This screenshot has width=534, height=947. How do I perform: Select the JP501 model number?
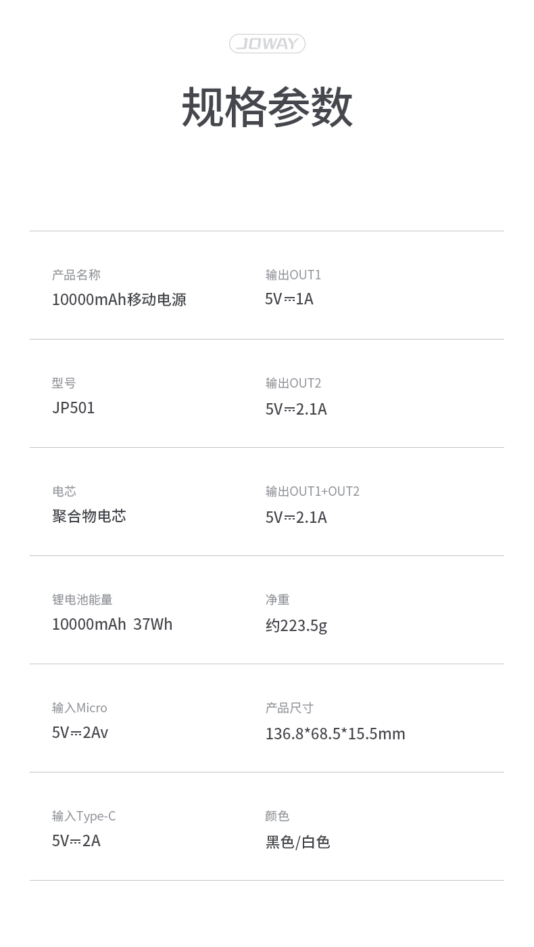[x=74, y=408]
